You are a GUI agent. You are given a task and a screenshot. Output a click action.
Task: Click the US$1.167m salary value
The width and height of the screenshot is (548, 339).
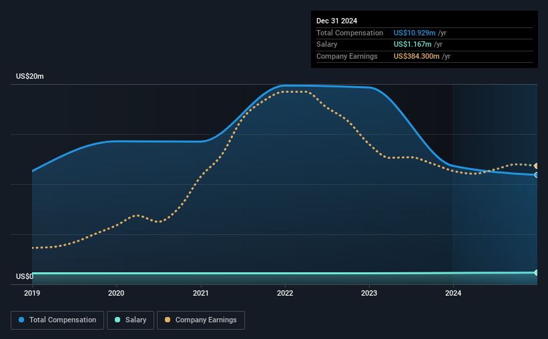pyautogui.click(x=413, y=45)
